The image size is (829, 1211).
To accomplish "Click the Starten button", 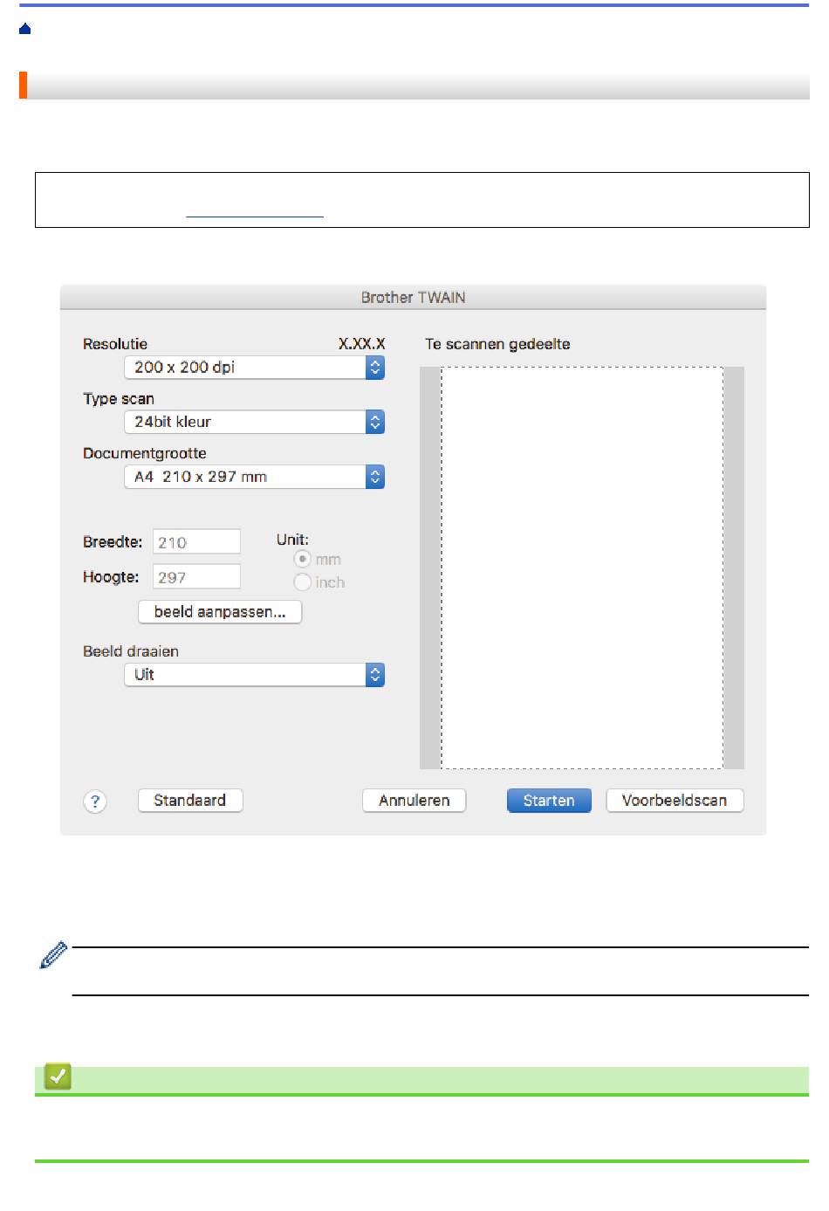I will point(549,801).
